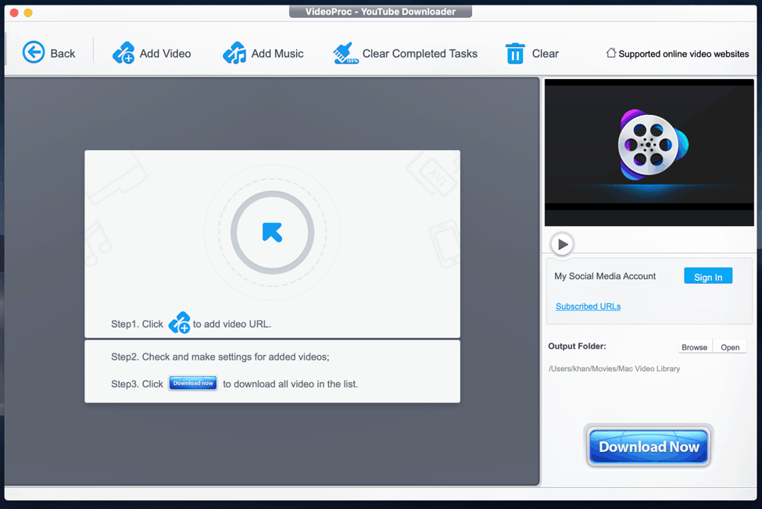Click the Clear Completed Tasks broom icon
This screenshot has width=762, height=509.
345,53
